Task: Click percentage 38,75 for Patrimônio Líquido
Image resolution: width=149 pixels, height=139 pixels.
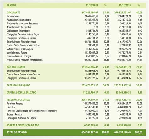Action: (106, 85)
